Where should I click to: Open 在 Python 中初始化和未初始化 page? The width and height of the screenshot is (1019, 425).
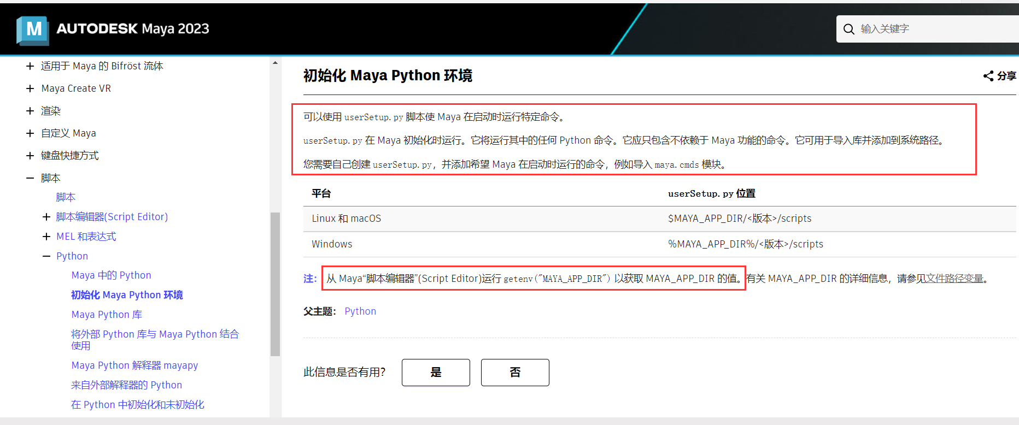[x=138, y=405]
